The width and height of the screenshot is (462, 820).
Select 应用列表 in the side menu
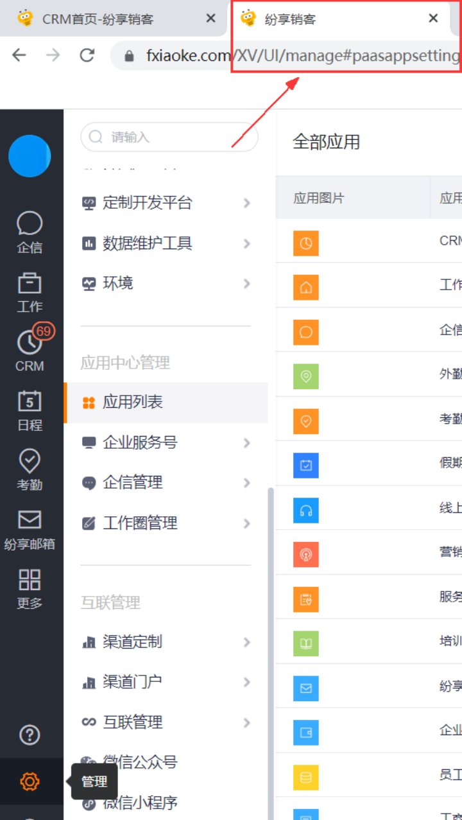coord(166,403)
